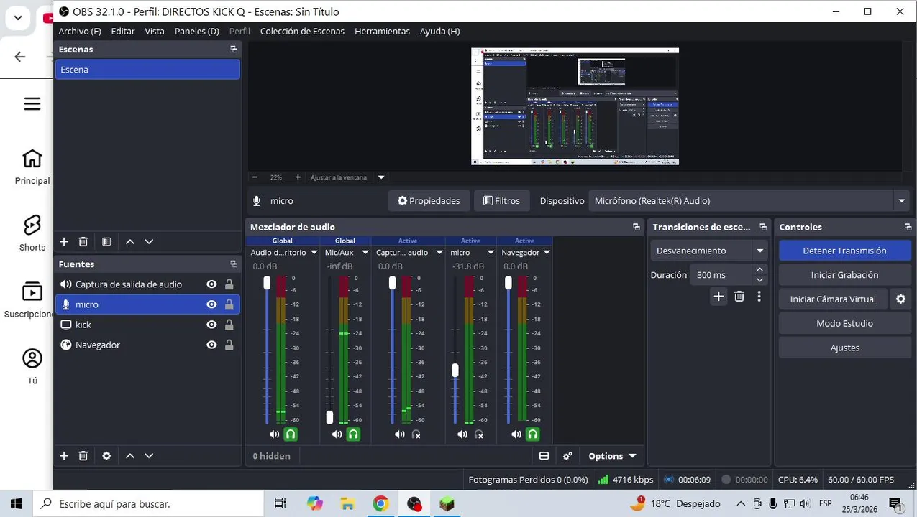917x517 pixels.
Task: Zoom in the preview with the plus icon
Action: [298, 177]
